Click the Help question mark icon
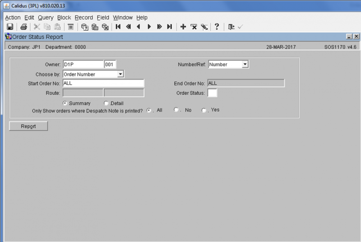Image resolution: width=361 pixels, height=242 pixels. (x=217, y=27)
